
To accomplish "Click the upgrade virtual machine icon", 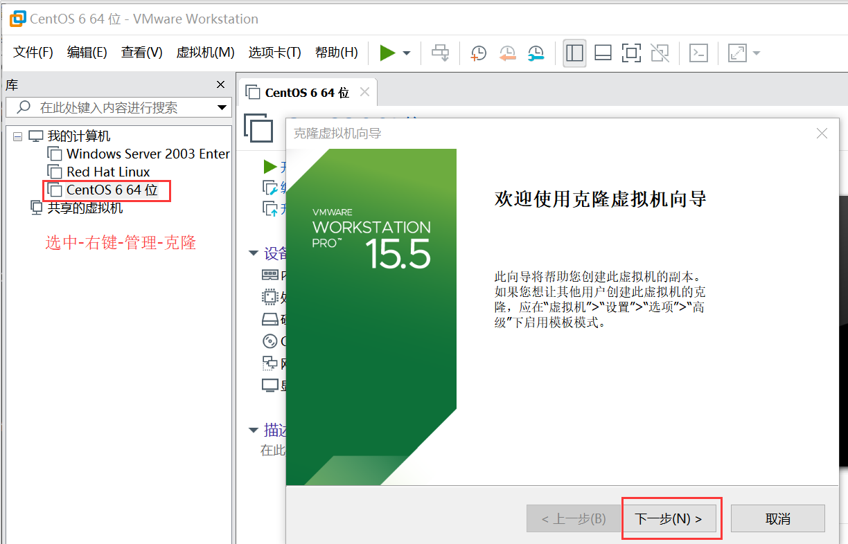I will click(x=270, y=208).
